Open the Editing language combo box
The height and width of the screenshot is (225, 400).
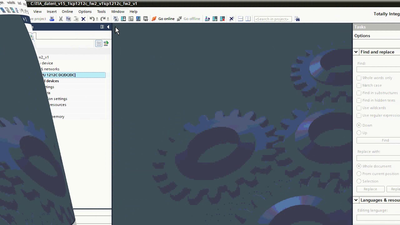[x=378, y=217]
